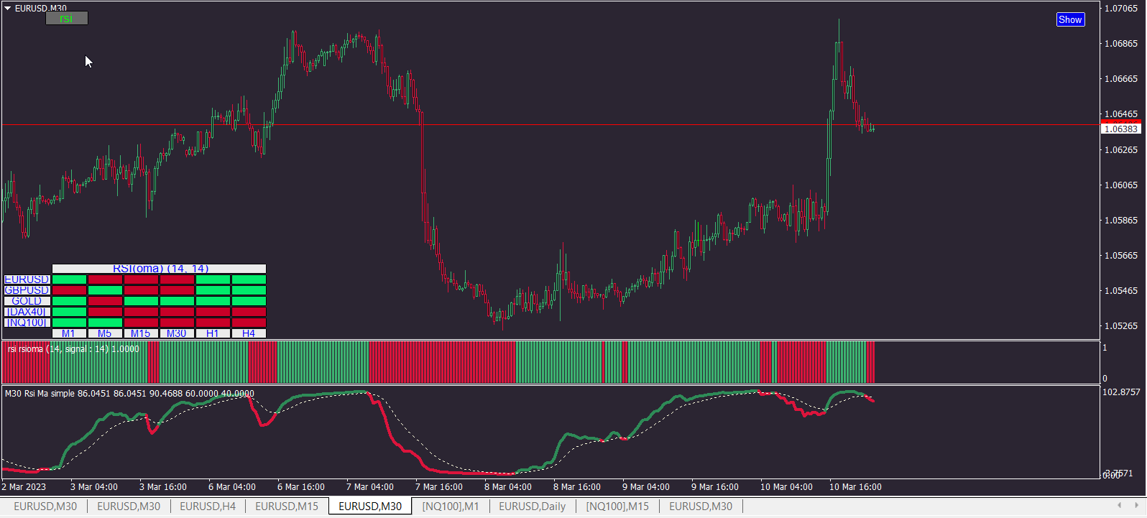
Task: Click the green [NQ100] M5 signal cell
Action: point(105,323)
